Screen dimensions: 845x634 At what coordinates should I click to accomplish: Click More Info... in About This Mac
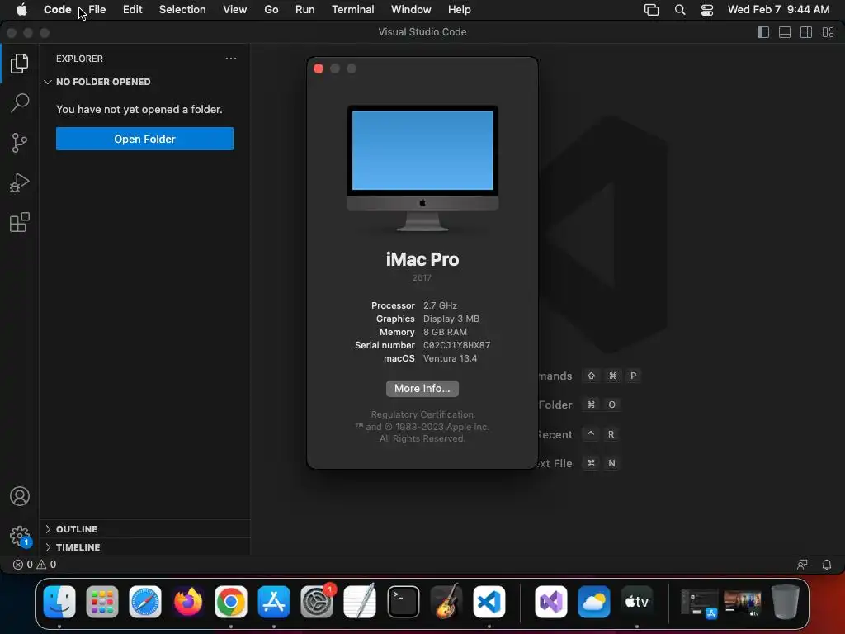coord(422,389)
